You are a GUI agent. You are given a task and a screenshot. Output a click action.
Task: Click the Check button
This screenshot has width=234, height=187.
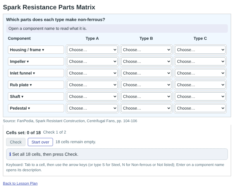16,142
